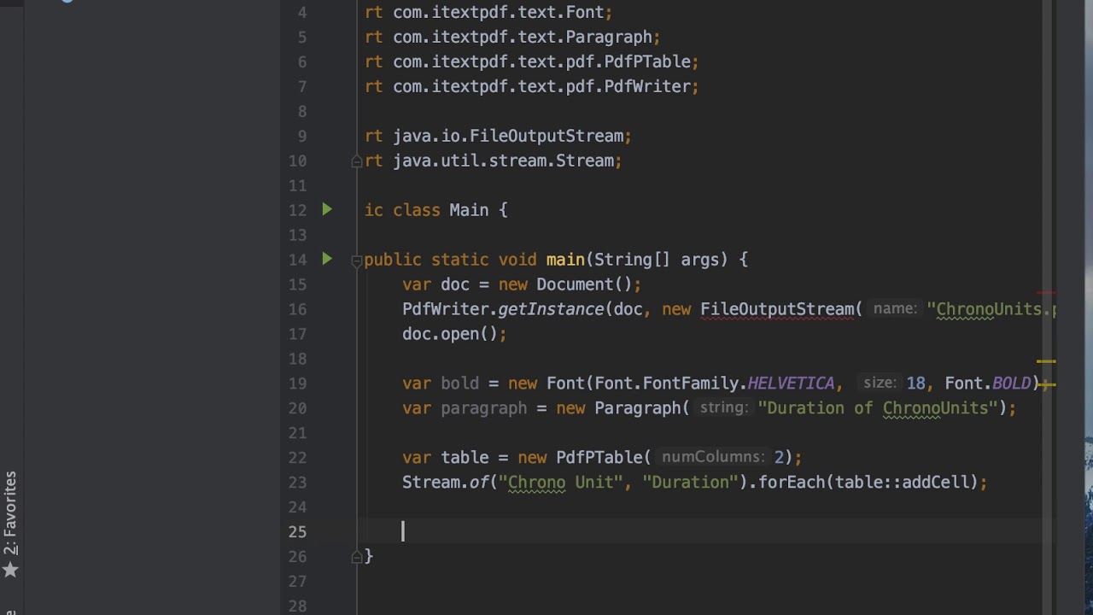
Task: Click the com.itextpdf.text.pdf.PdfWriter import
Action: click(x=546, y=86)
